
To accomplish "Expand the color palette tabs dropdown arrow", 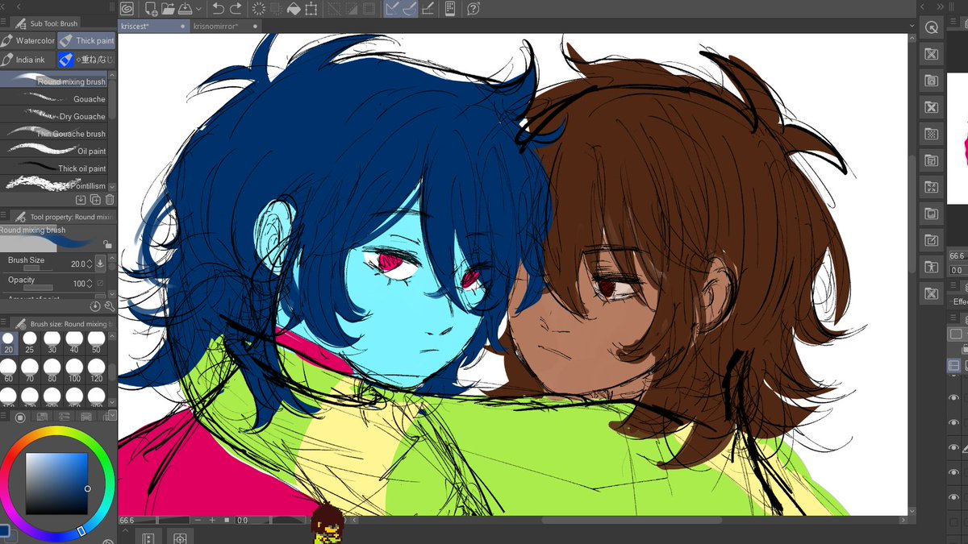I will 112,416.
